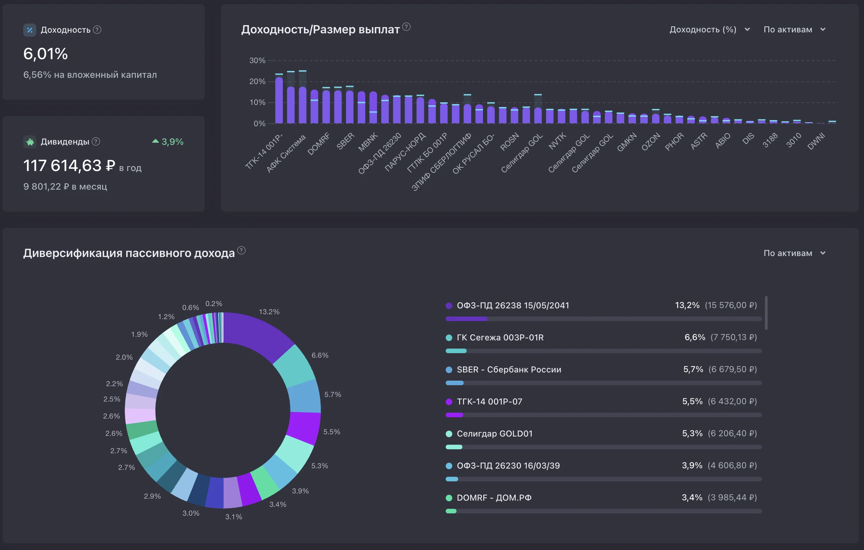Image resolution: width=864 pixels, height=550 pixels.
Task: Click the teal ГК Сегежа 003P-01R legend dot
Action: pos(449,337)
